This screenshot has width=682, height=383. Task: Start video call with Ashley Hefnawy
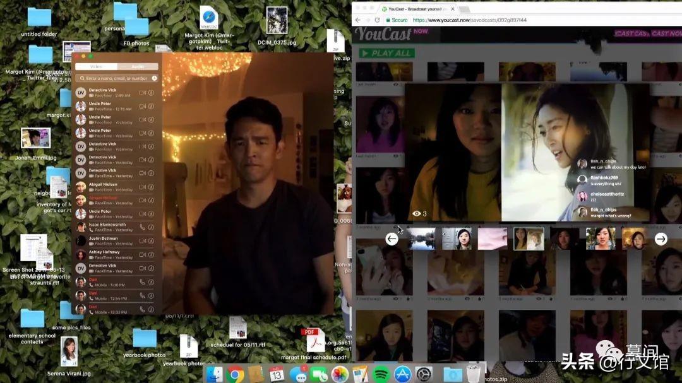point(142,254)
